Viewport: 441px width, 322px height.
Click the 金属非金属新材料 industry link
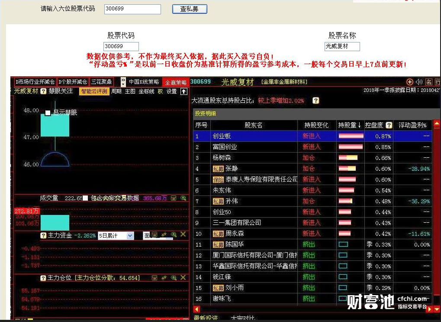click(x=284, y=82)
